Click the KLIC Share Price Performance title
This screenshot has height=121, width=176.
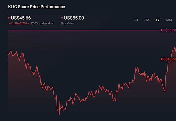pos(37,6)
